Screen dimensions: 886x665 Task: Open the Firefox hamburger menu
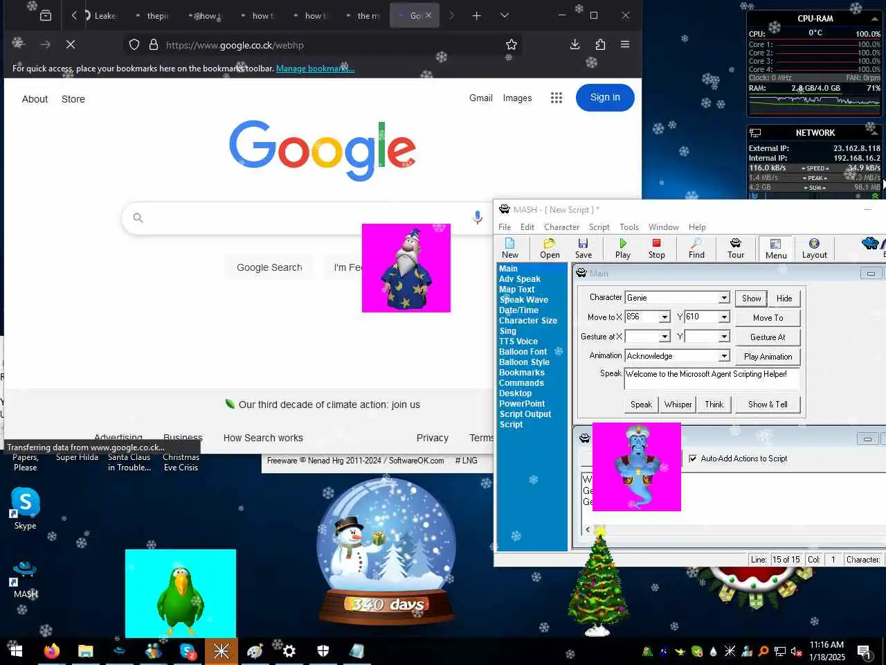(x=625, y=44)
